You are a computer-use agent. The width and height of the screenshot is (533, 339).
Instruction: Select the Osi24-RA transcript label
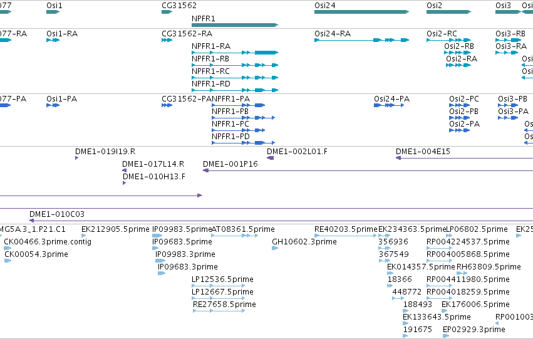point(333,34)
